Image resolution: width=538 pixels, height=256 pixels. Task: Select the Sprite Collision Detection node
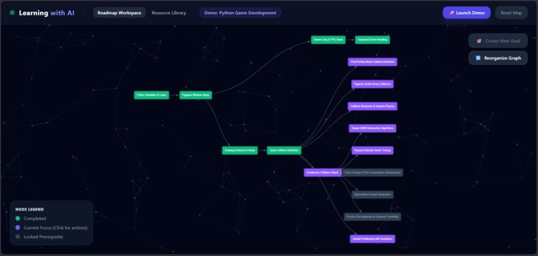(284, 150)
